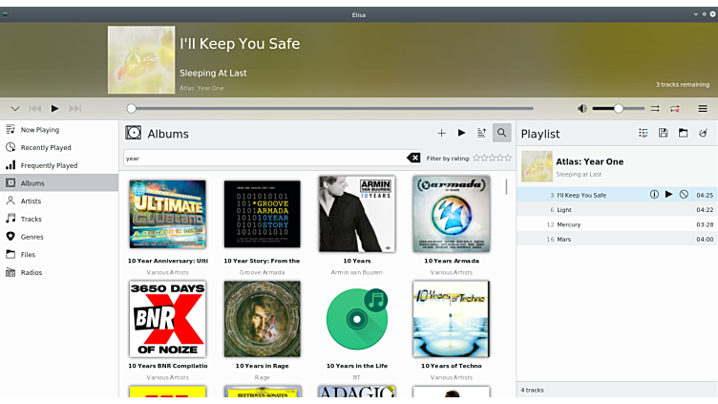Open the hamburger application menu

(x=703, y=109)
